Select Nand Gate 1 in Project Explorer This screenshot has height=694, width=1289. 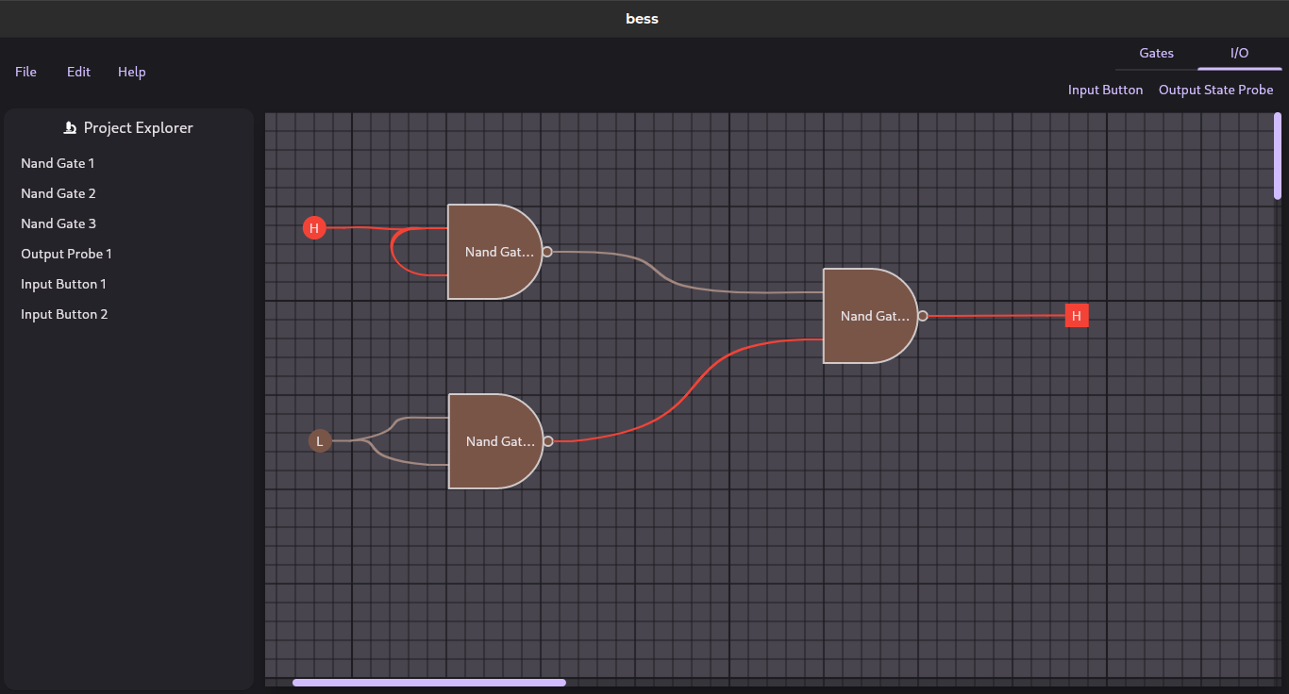pyautogui.click(x=58, y=163)
